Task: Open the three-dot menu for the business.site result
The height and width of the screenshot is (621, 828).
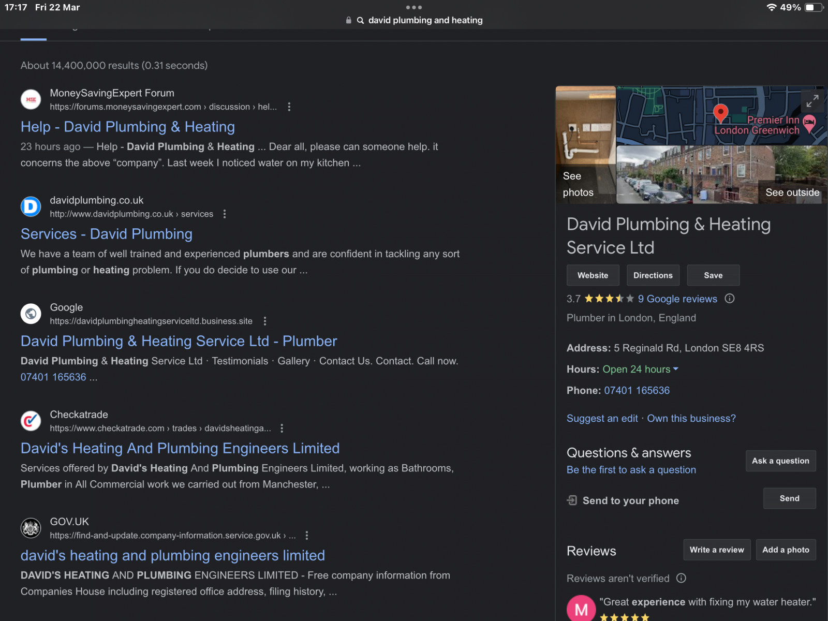Action: 264,321
